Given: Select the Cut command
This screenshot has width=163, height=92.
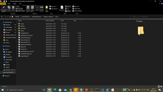Looking at the screenshot, I should tap(18, 6).
